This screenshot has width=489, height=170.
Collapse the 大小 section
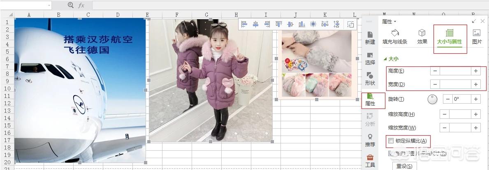pyautogui.click(x=385, y=59)
